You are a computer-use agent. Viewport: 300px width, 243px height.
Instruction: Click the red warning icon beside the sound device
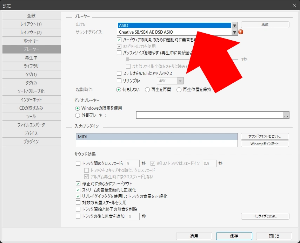click(x=241, y=32)
